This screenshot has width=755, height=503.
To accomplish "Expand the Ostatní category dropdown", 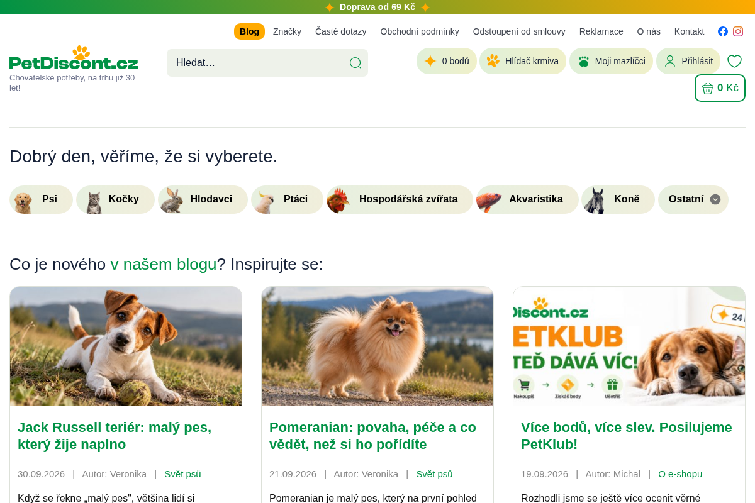I will [693, 199].
